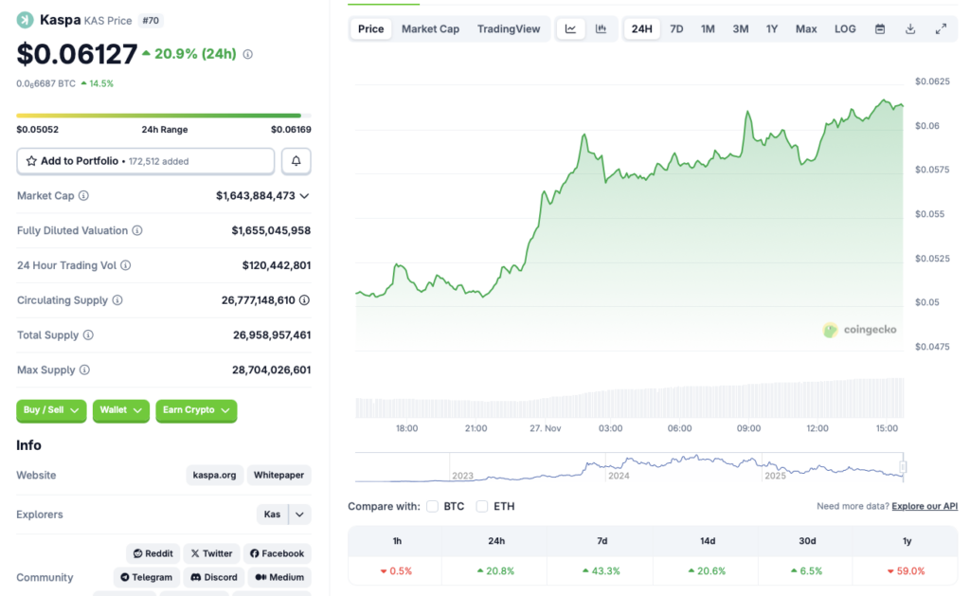Open the price alert bell
Viewport: 970px width, 596px height.
(x=296, y=160)
